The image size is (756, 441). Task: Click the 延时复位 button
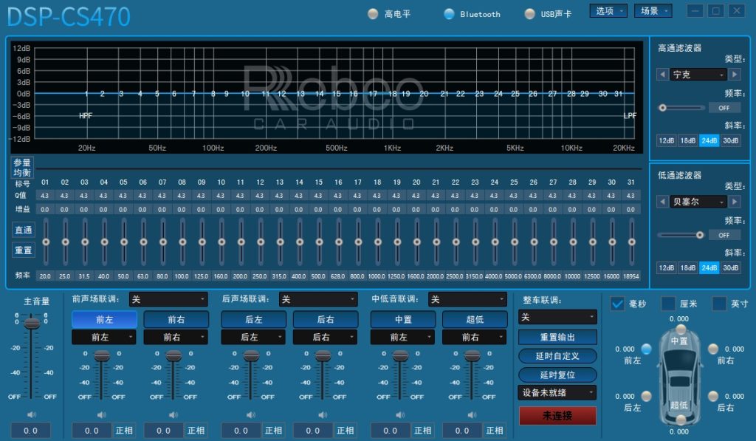(557, 375)
